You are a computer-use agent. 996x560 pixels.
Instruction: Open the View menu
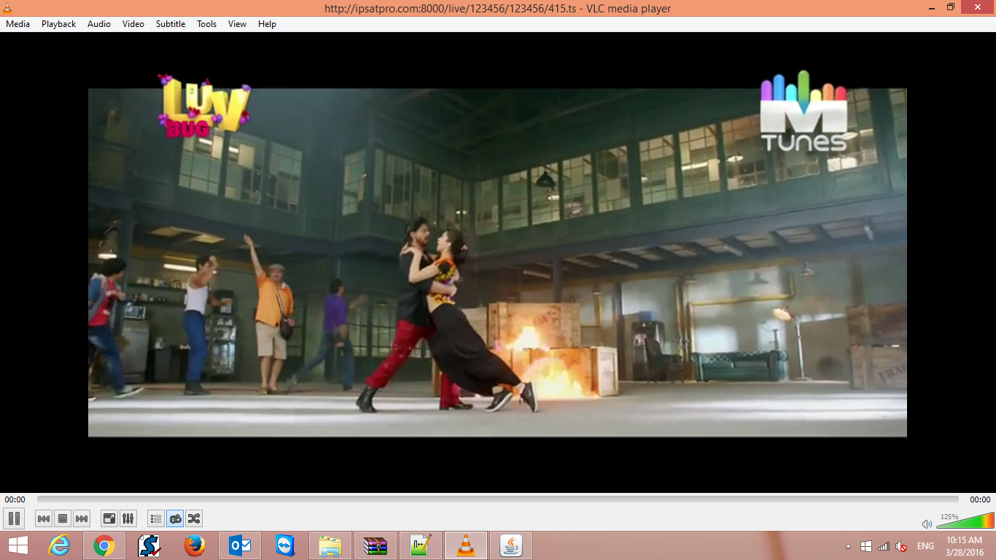click(x=238, y=24)
